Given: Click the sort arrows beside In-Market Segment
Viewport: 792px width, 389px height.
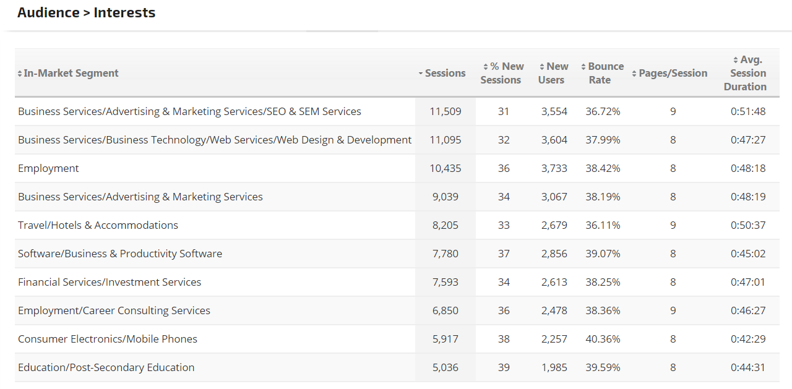Looking at the screenshot, I should [x=20, y=74].
